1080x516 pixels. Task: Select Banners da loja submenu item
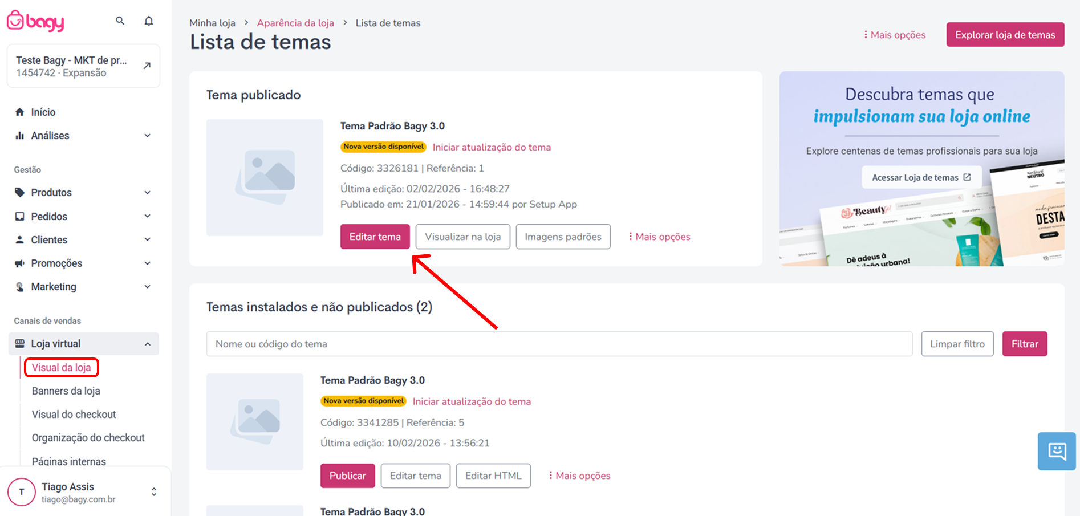66,391
